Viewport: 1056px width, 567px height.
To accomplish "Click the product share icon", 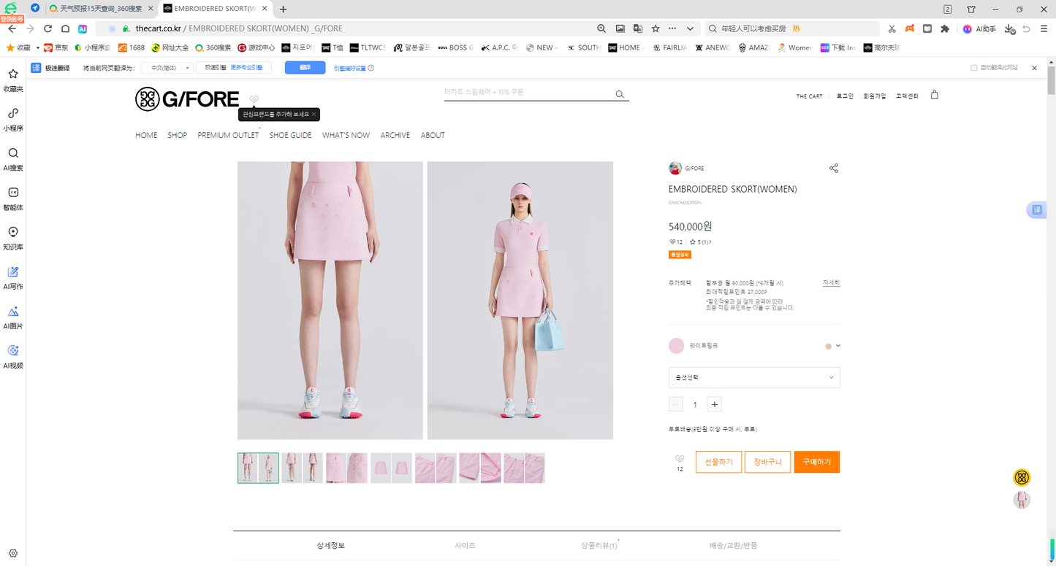I will 834,169.
